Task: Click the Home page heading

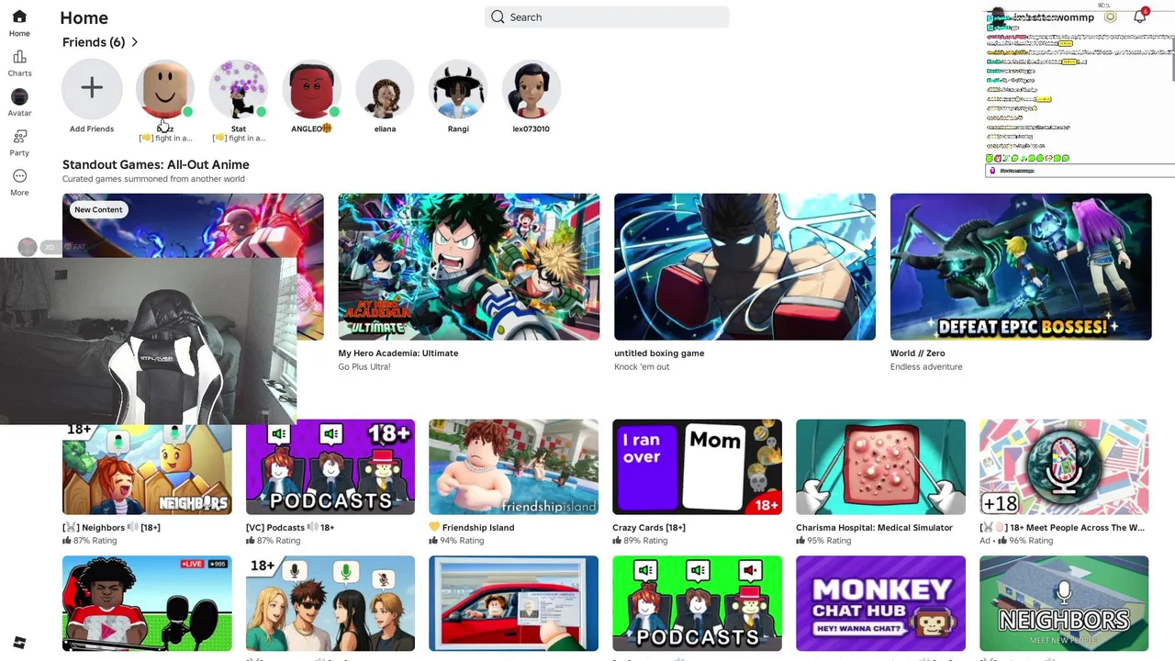Action: [84, 17]
